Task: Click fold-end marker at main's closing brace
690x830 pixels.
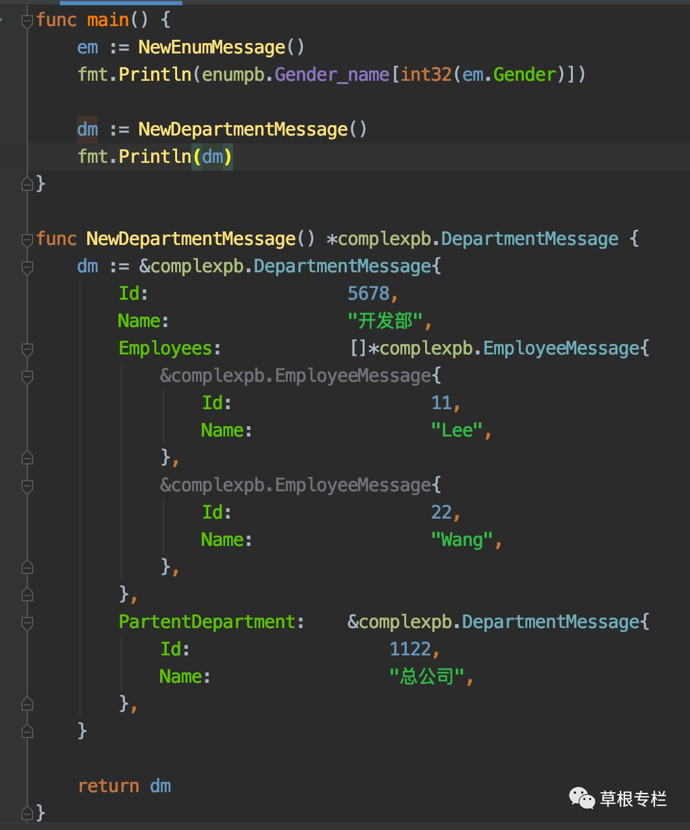Action: (x=27, y=184)
